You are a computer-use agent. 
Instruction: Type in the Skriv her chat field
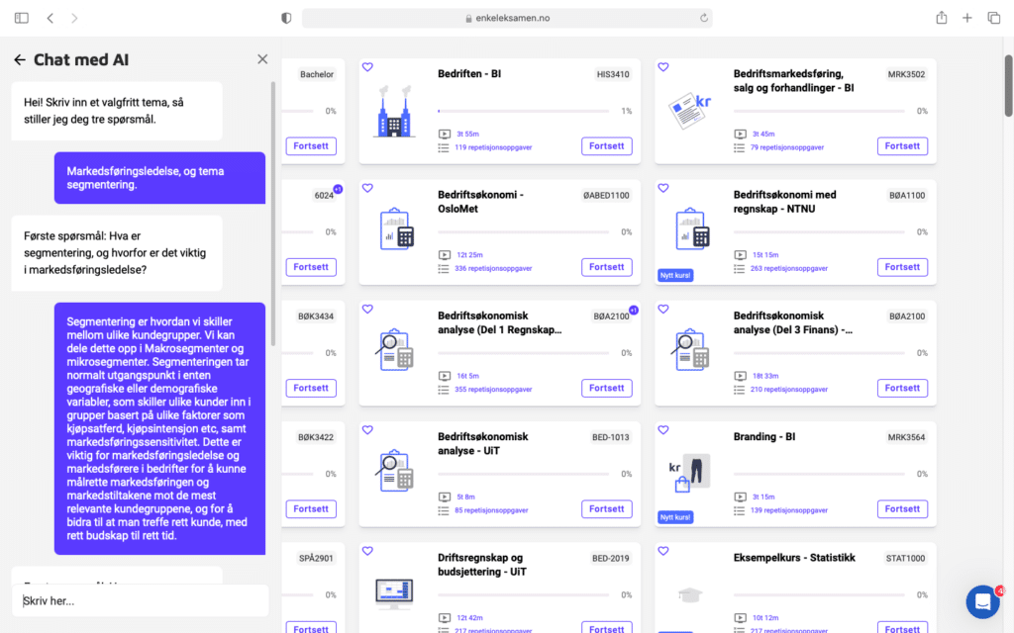pos(139,600)
